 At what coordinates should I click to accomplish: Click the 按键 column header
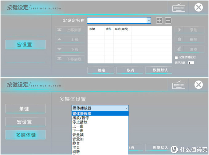96,29
